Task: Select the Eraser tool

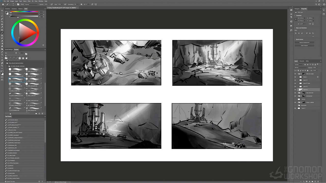Action: pyautogui.click(x=2, y=41)
